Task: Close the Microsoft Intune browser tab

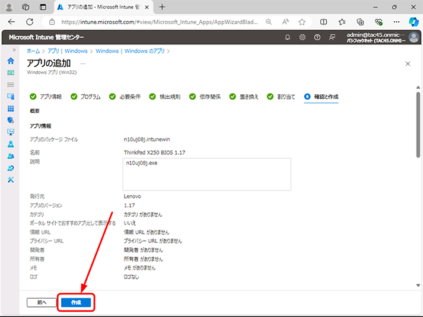Action: (x=147, y=7)
